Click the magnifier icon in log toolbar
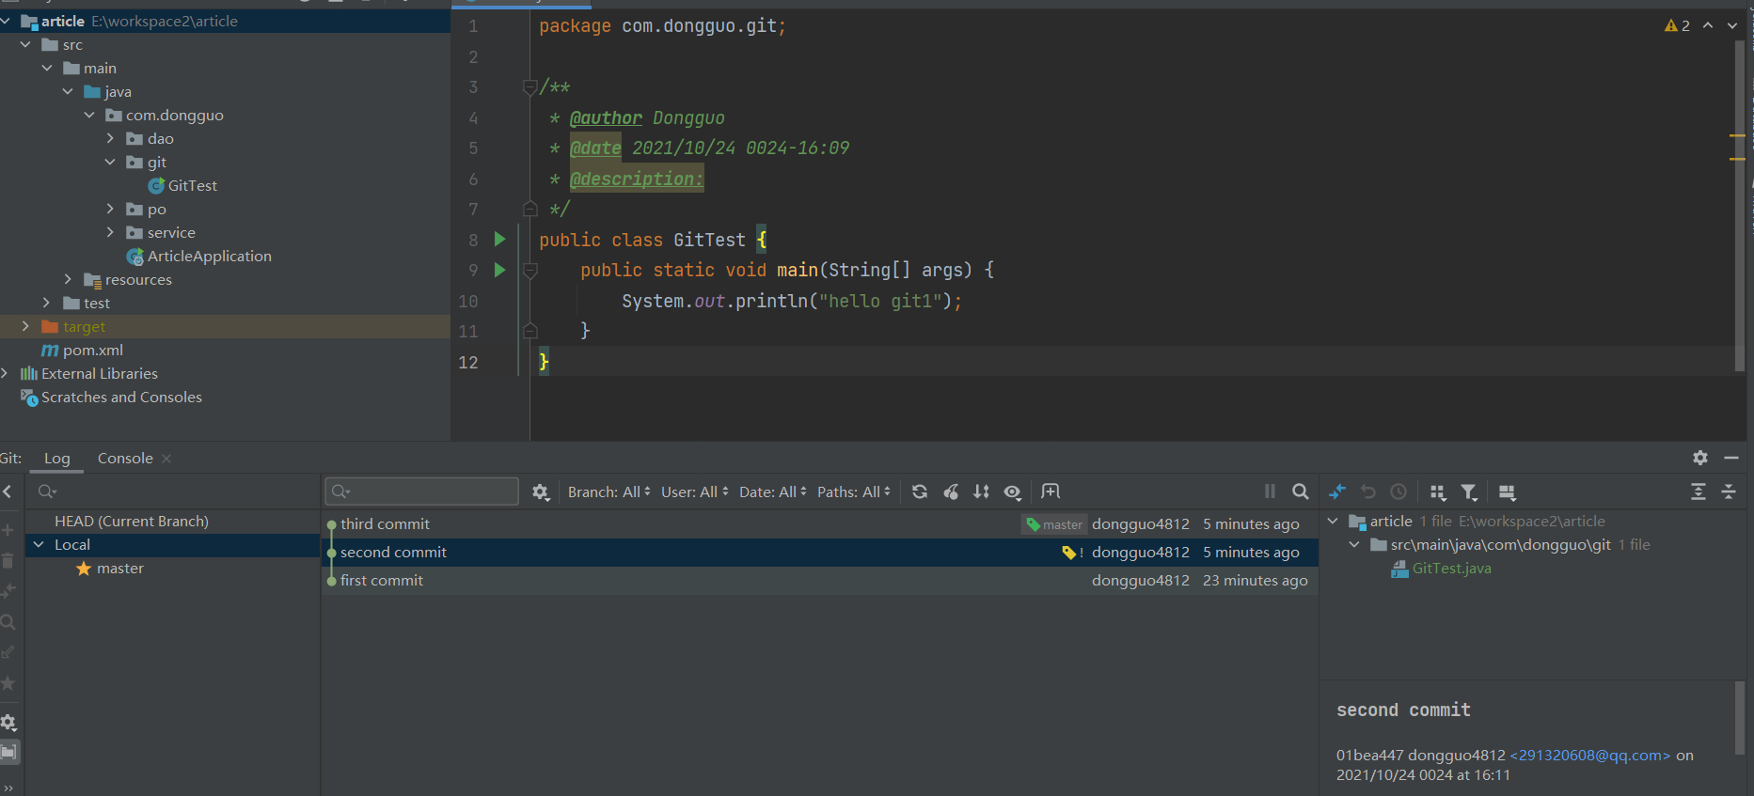Screen dimensions: 1754x796 click(x=1301, y=492)
